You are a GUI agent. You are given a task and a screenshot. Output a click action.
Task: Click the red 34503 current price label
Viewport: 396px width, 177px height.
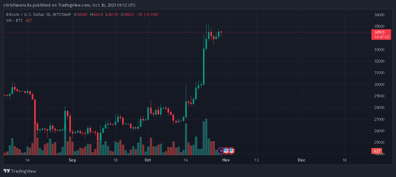(379, 32)
